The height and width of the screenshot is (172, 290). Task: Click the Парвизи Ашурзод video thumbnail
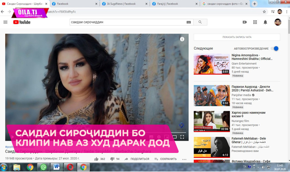pos(212,95)
